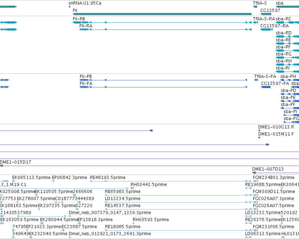Select the Dmel_neb_012921_0173_2641.3prime label
The image size is (299, 239).
click(x=110, y=234)
